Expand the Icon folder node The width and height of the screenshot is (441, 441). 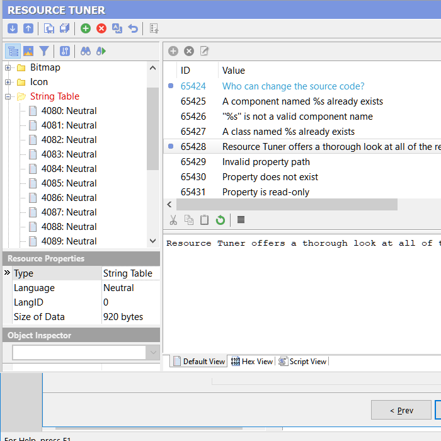tap(8, 82)
